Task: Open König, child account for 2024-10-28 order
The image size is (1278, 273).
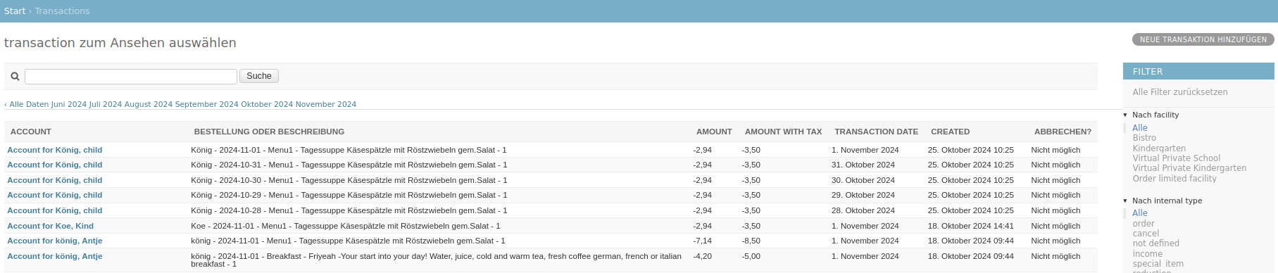Action: 55,210
